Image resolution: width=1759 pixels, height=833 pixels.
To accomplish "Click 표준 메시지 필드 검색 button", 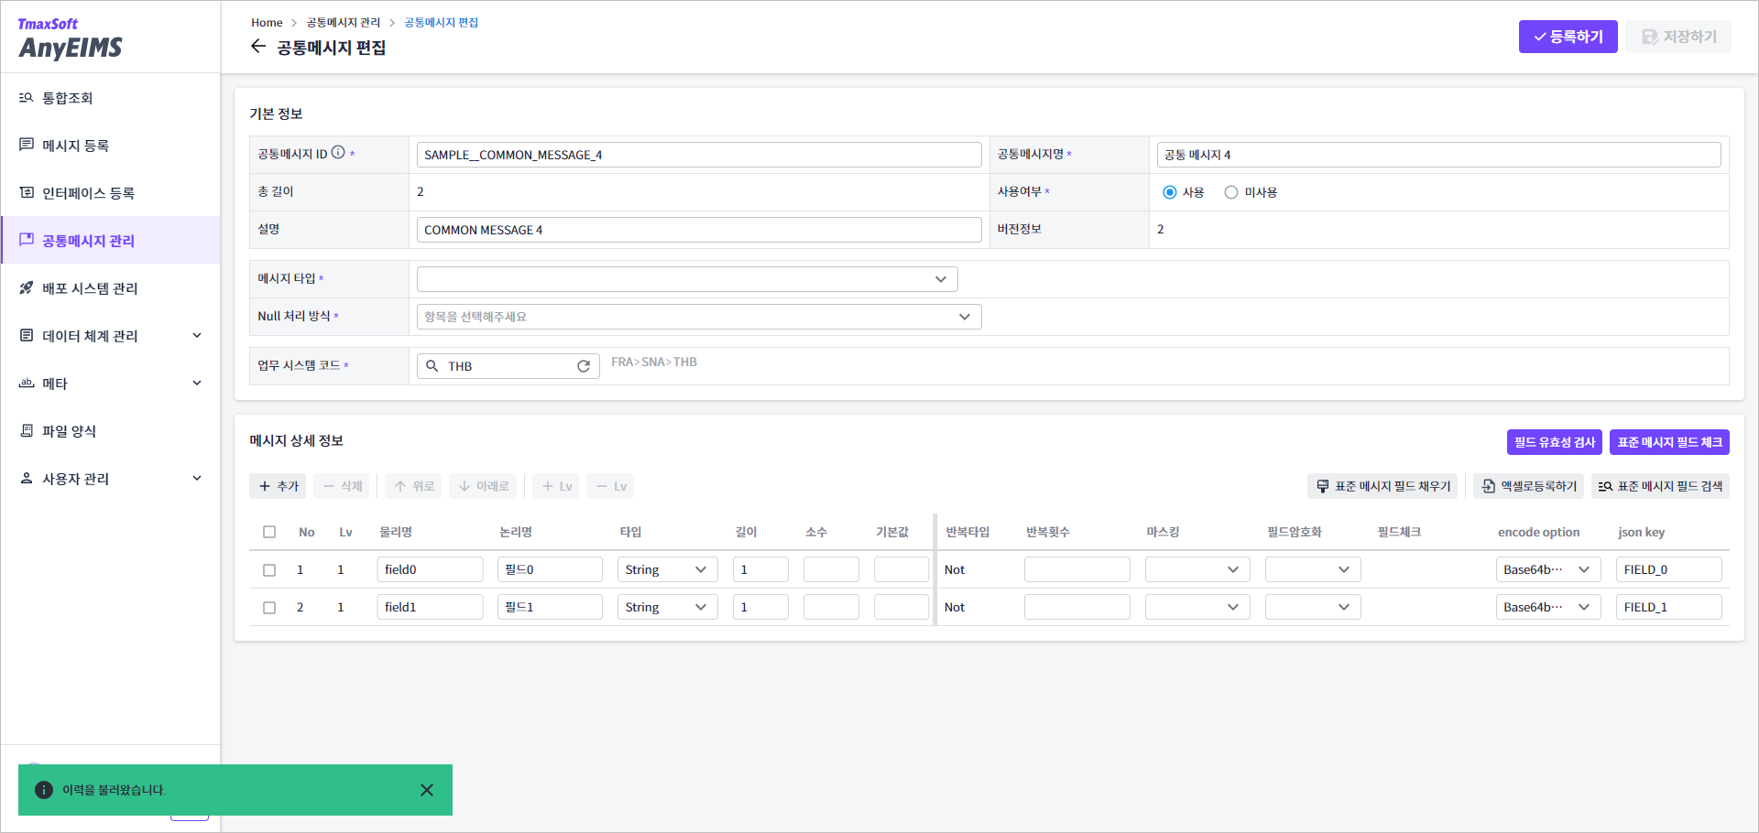I will (1660, 486).
